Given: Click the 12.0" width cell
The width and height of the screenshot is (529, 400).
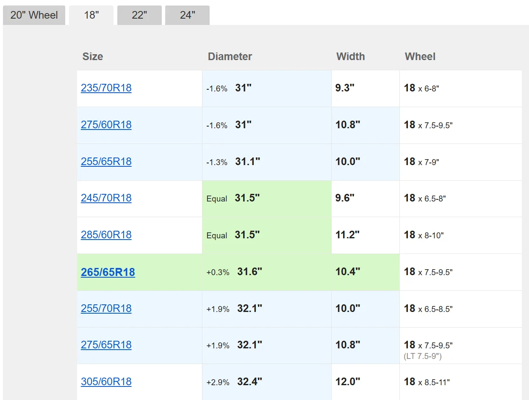Looking at the screenshot, I should click(365, 382).
